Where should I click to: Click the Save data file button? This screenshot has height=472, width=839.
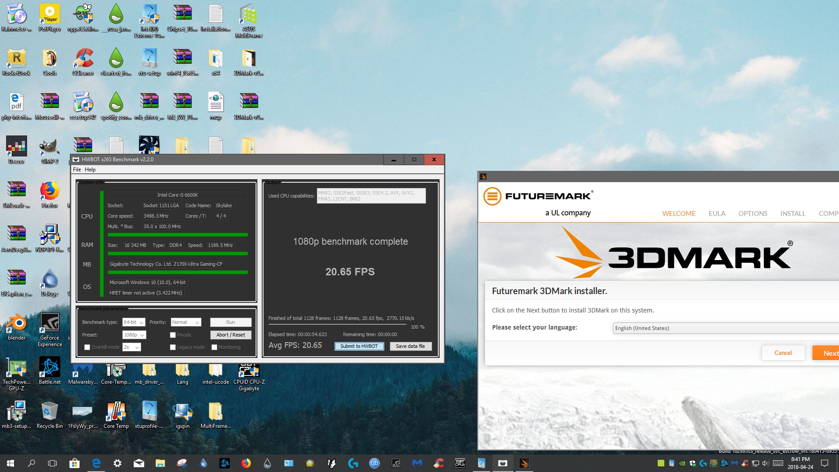point(410,347)
